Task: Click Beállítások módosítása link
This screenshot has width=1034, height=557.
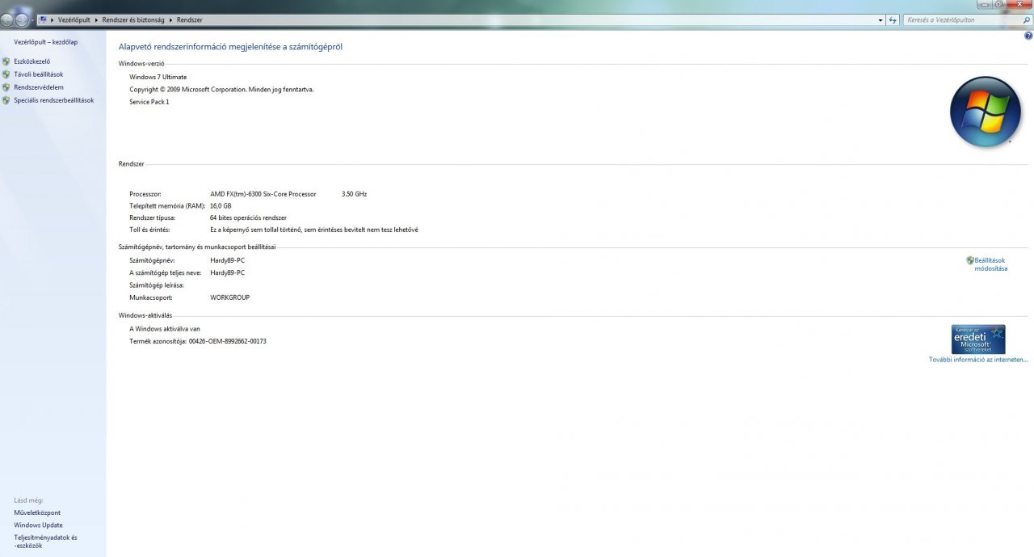Action: [x=990, y=264]
